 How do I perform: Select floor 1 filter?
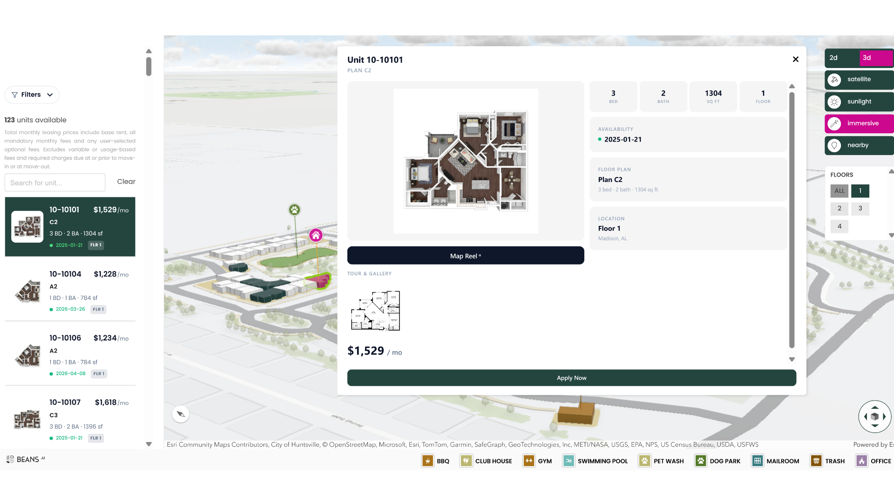[860, 191]
